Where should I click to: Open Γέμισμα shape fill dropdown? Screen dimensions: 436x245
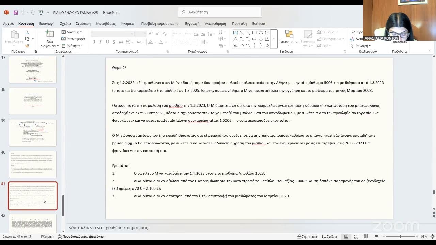tap(327, 32)
